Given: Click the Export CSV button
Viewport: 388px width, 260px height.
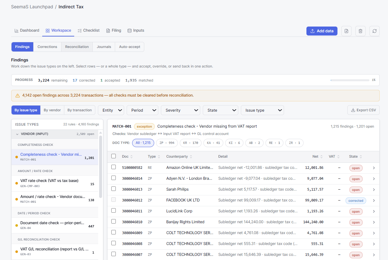Looking at the screenshot, I should (x=363, y=110).
